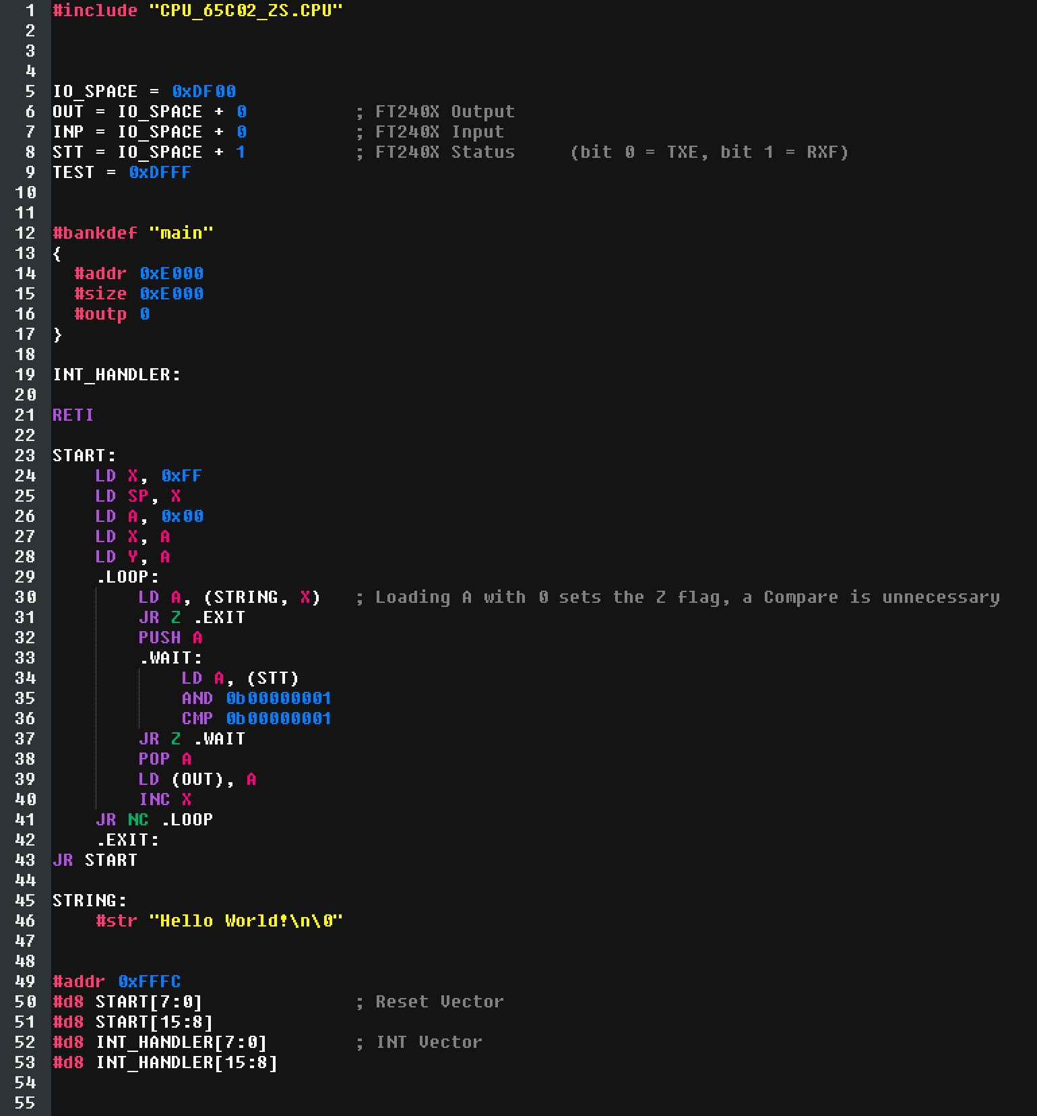This screenshot has width=1037, height=1116.
Task: Click line number 23 in the gutter
Action: (x=25, y=456)
